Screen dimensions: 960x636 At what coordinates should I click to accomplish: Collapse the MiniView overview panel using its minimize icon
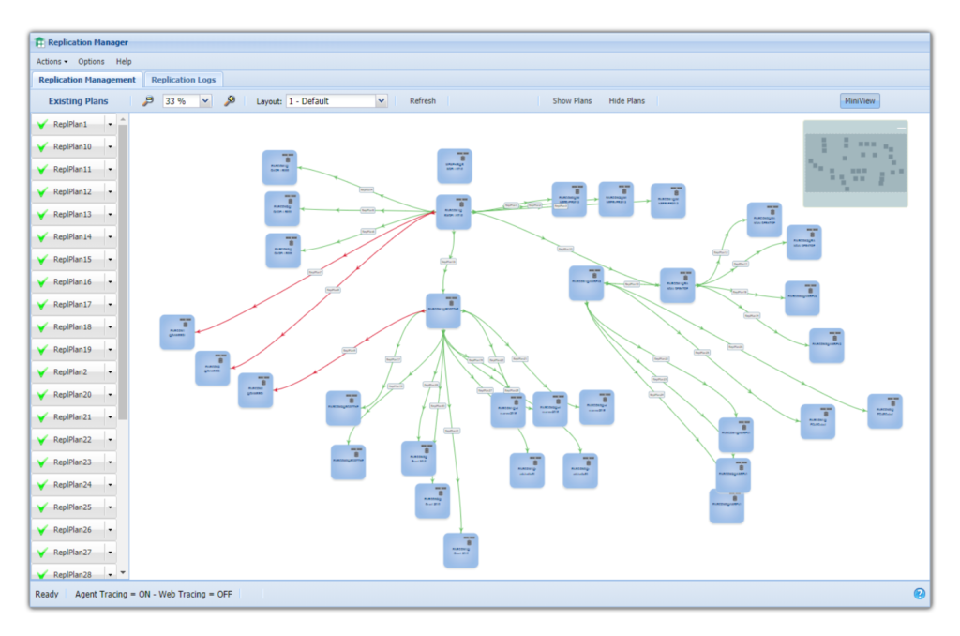900,127
